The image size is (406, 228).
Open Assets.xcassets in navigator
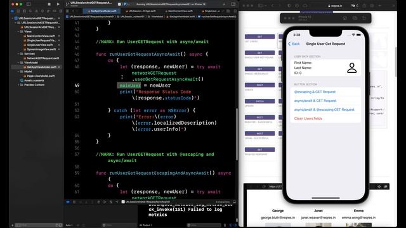34,80
